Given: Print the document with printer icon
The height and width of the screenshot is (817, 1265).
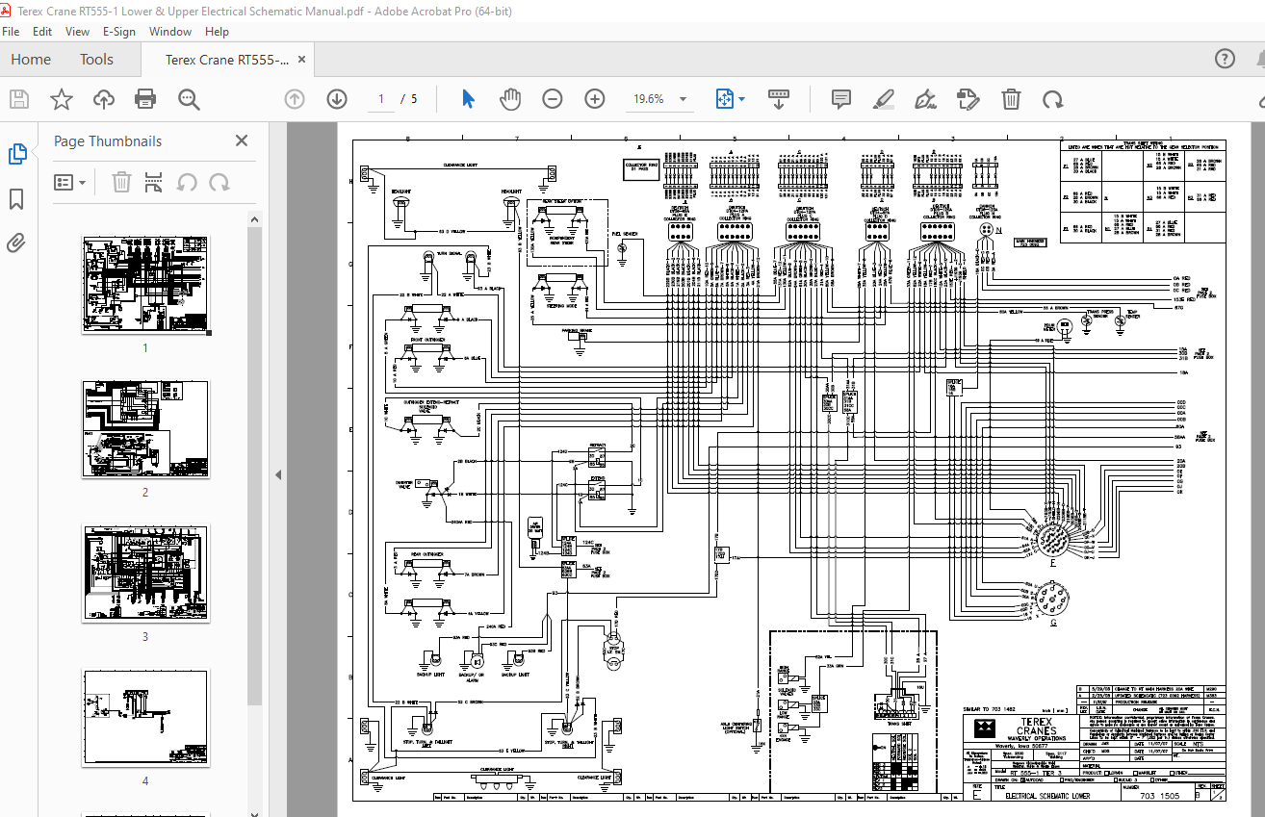Looking at the screenshot, I should pyautogui.click(x=145, y=99).
